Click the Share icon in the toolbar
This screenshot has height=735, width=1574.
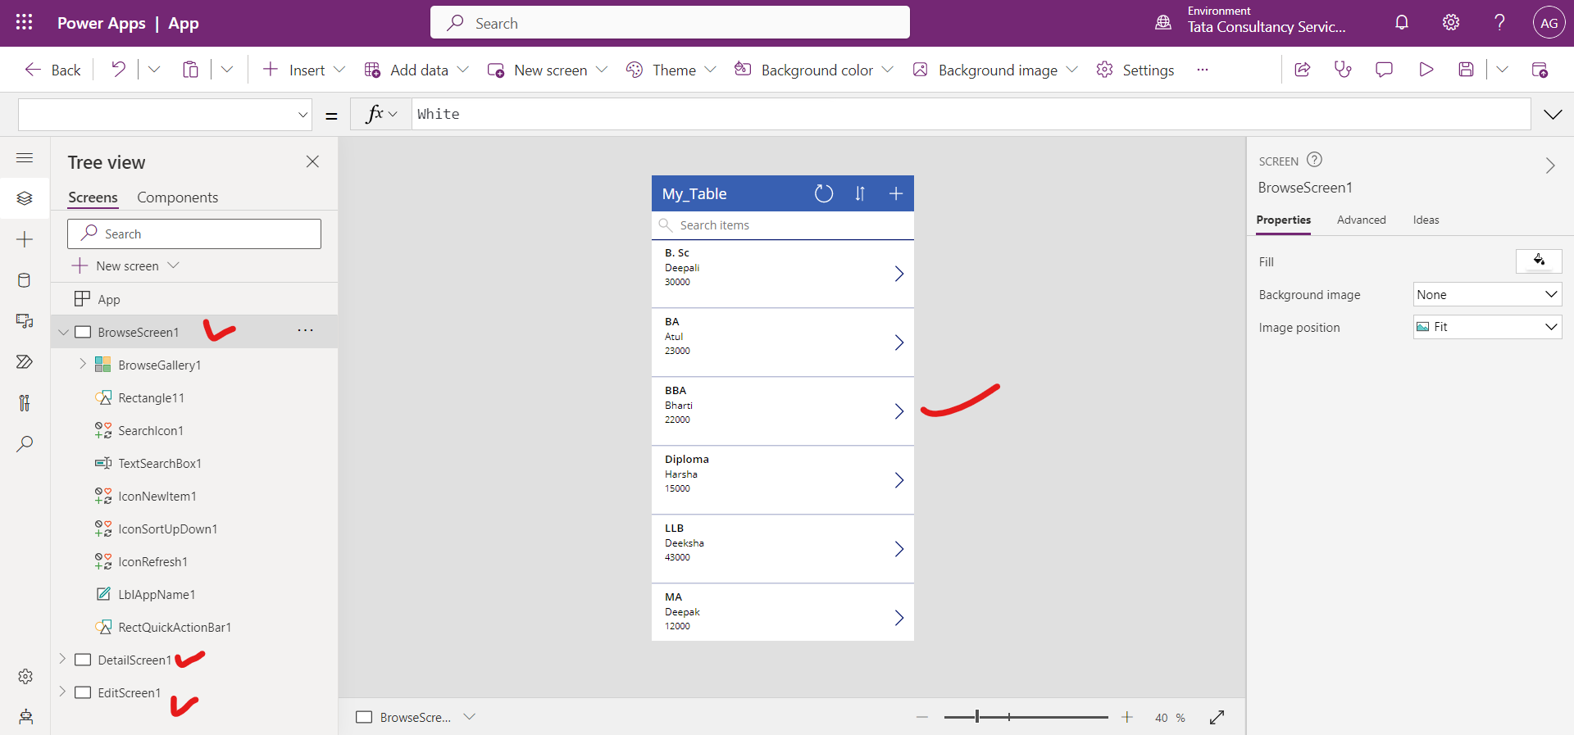1302,70
